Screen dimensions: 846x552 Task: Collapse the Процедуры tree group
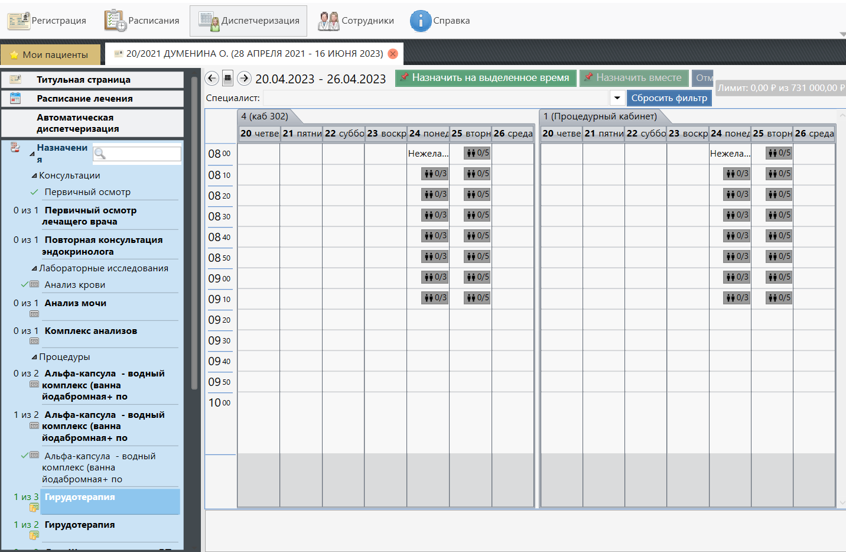coord(34,358)
